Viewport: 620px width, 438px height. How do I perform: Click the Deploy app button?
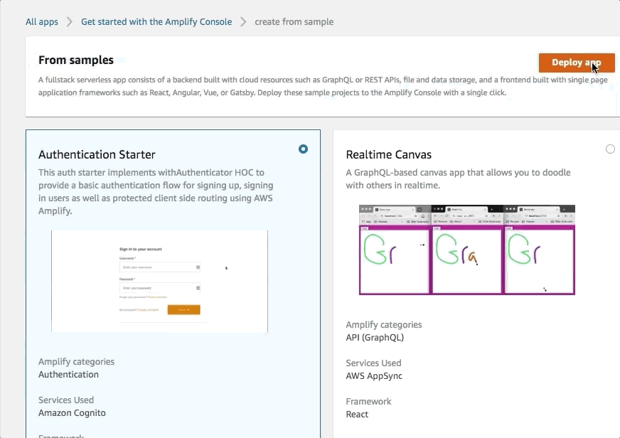pyautogui.click(x=576, y=63)
